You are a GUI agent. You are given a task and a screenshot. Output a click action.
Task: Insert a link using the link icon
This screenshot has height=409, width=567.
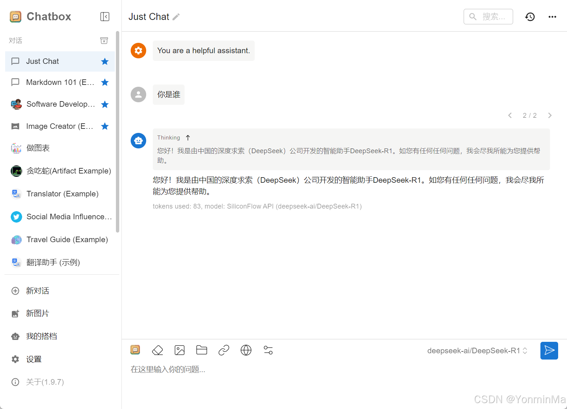tap(224, 350)
